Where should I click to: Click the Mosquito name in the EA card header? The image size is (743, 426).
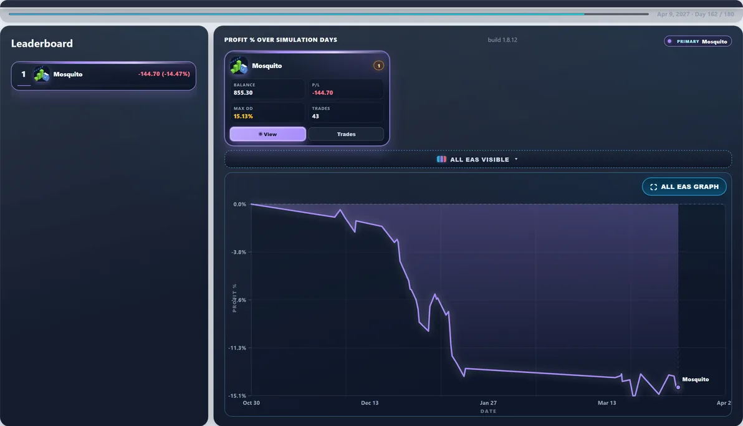[267, 66]
